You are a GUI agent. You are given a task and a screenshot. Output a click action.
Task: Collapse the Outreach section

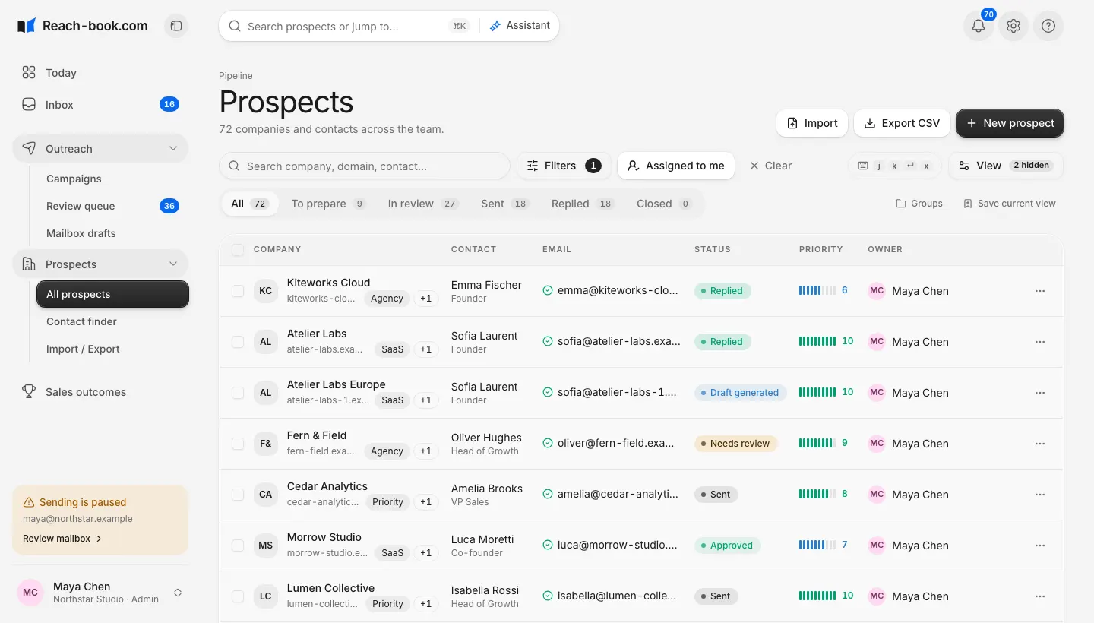(x=100, y=149)
